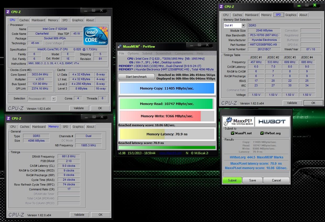Click the Manufacturer field Hyundai Electronics
325x222 pixels.
(x=264, y=40)
